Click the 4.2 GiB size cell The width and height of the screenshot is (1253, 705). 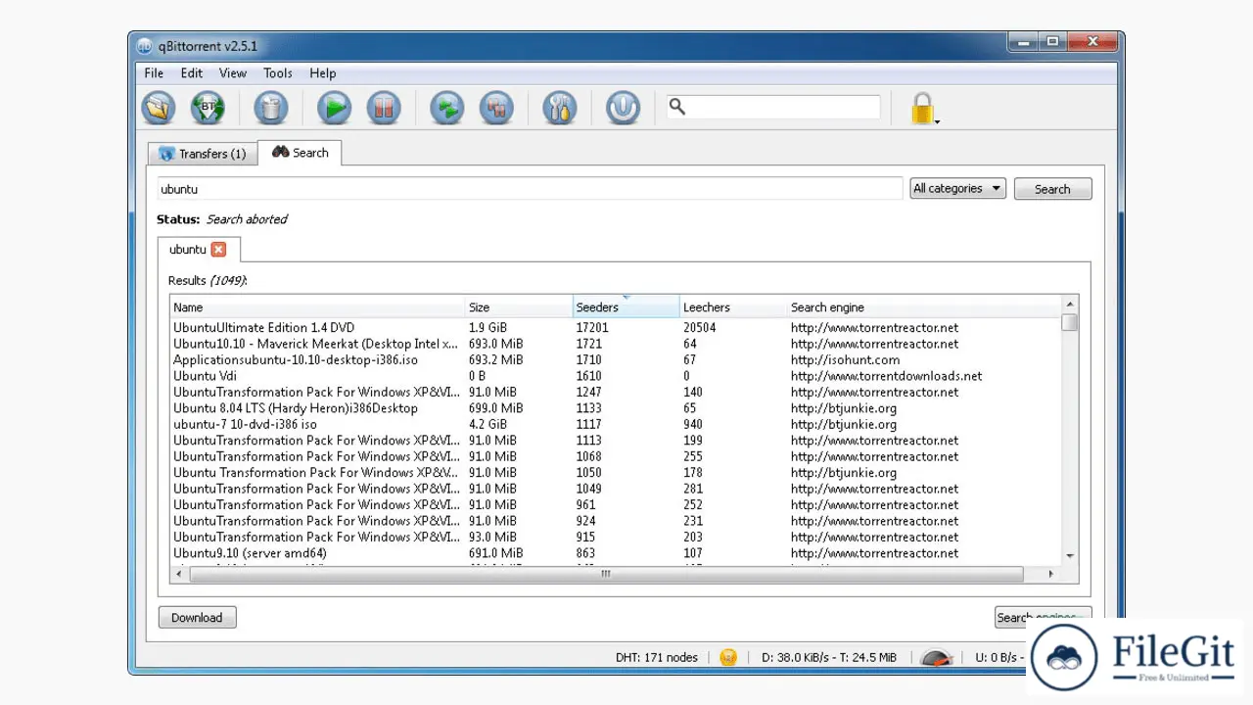click(x=487, y=424)
